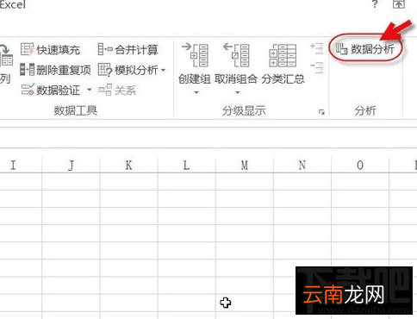Image resolution: width=417 pixels, height=319 pixels.
Task: Click the 快速填充 label
Action: 59,50
